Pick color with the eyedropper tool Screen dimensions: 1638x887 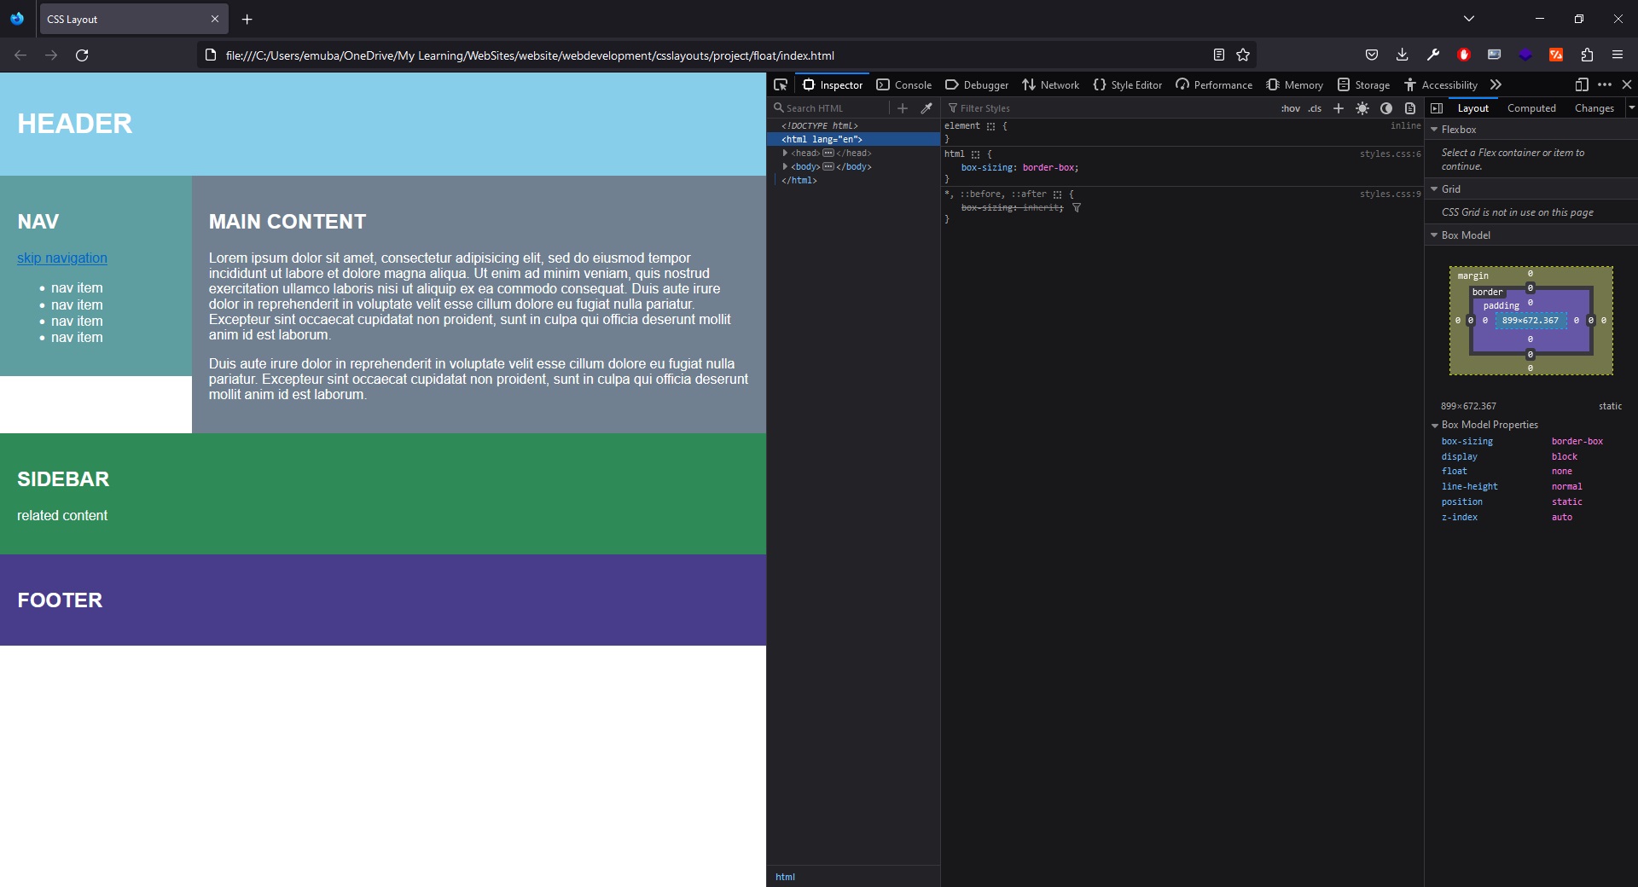tap(926, 108)
